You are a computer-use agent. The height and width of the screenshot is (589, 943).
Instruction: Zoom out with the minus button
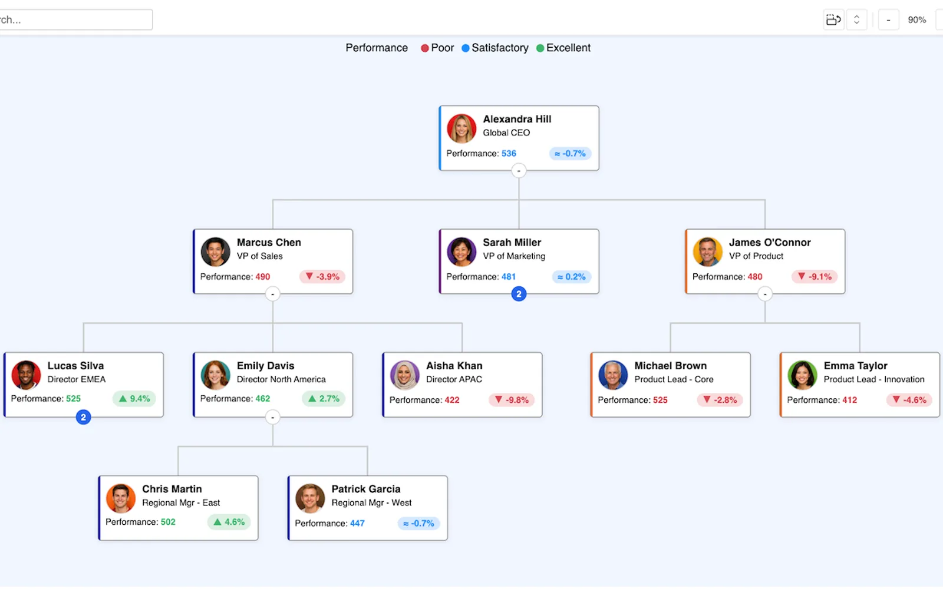point(888,20)
